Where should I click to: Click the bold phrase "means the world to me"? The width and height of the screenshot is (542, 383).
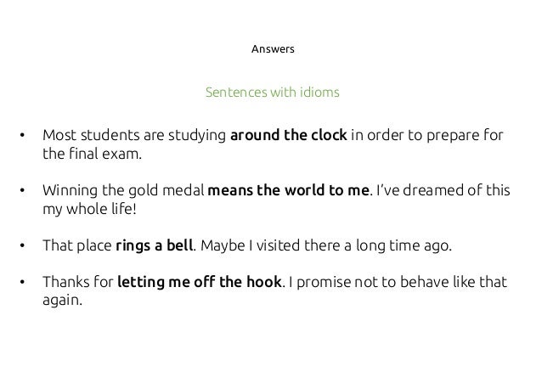288,190
